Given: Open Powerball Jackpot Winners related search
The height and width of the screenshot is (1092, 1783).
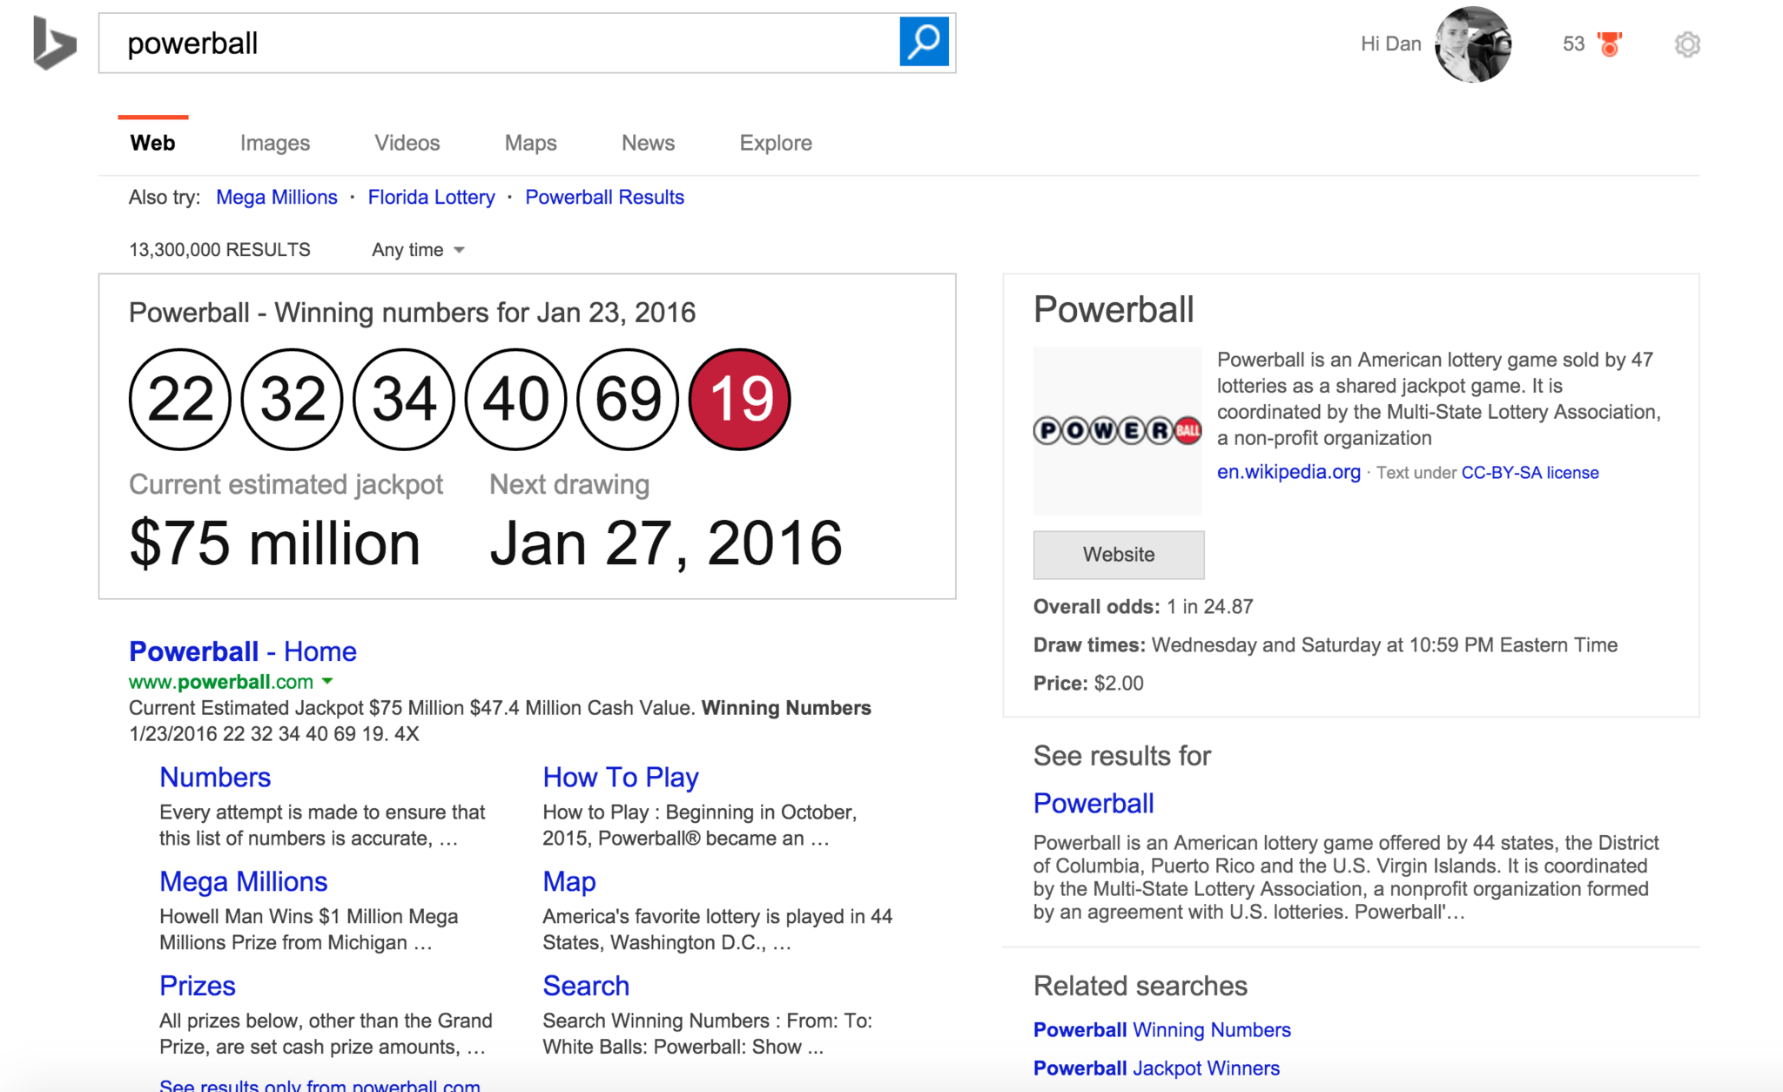Looking at the screenshot, I should [x=1156, y=1068].
